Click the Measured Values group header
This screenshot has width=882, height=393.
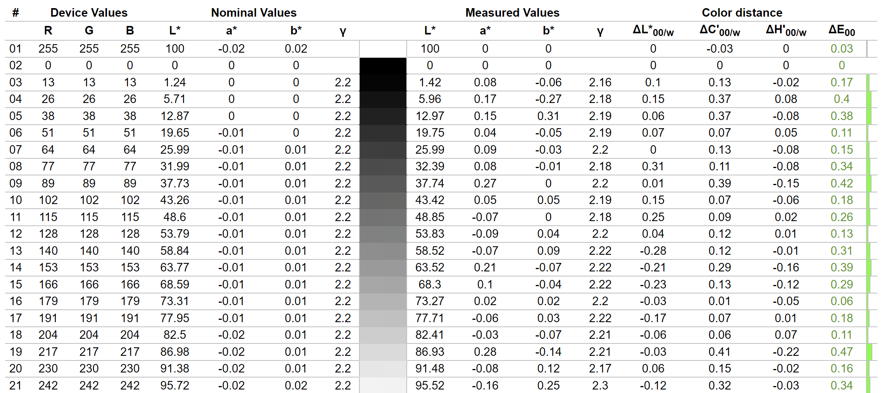(512, 13)
